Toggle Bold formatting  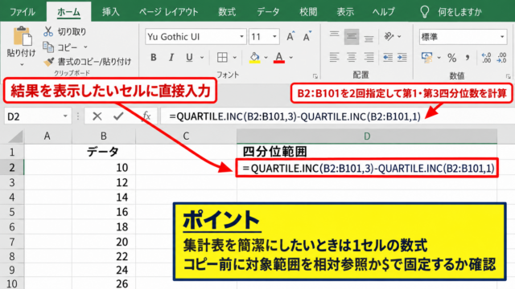(x=154, y=58)
